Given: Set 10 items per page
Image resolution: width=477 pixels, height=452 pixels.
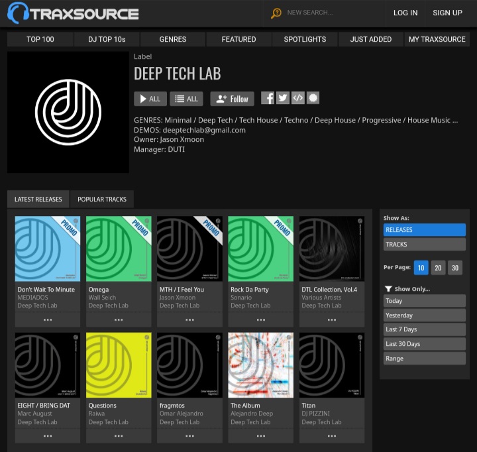Looking at the screenshot, I should (x=421, y=268).
